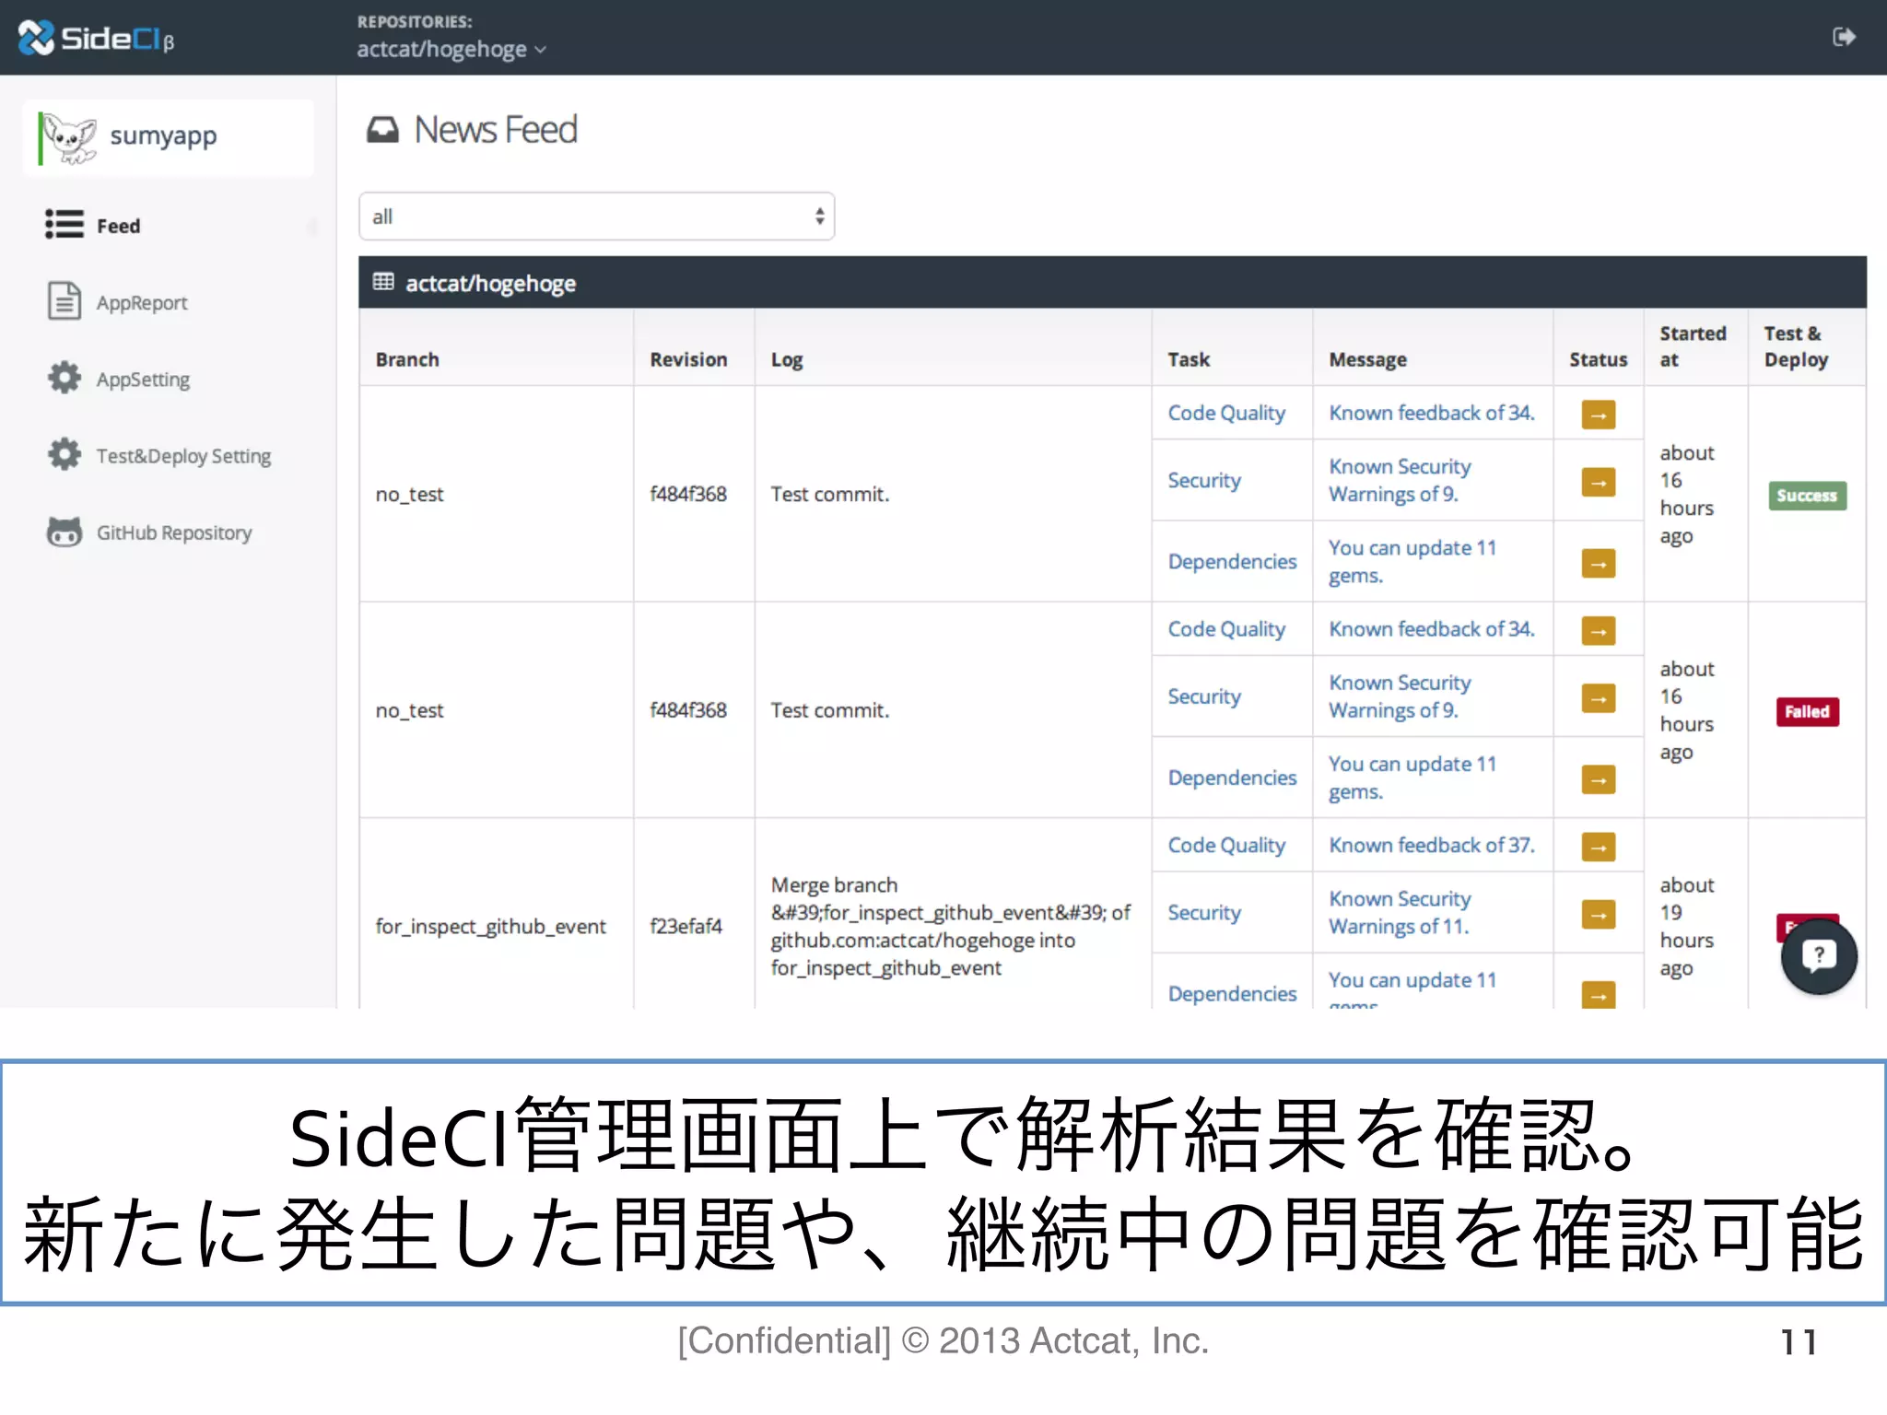Open the help chat bubble button
The image size is (1887, 1415).
click(x=1818, y=955)
